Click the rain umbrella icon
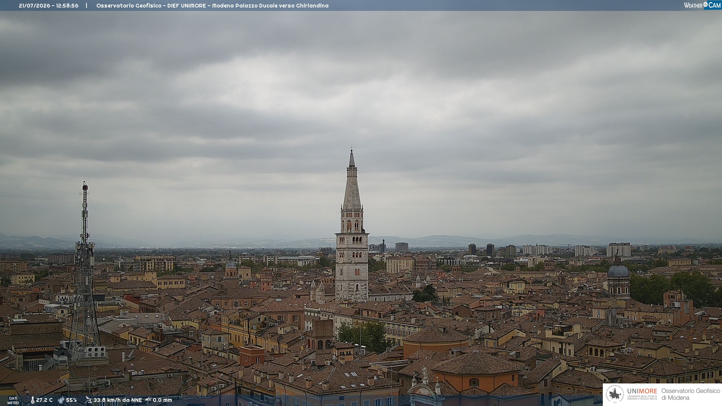Image resolution: width=722 pixels, height=406 pixels. [x=148, y=400]
